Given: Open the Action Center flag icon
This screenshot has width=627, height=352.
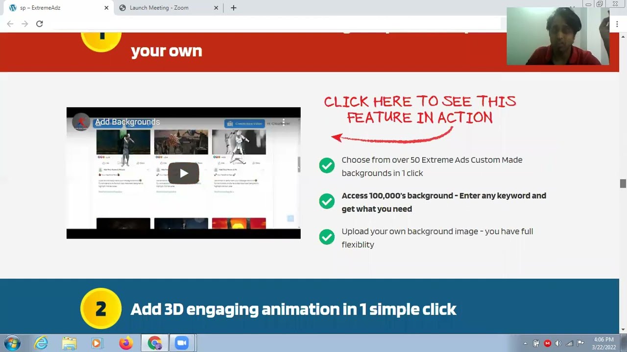Looking at the screenshot, I should coord(580,343).
